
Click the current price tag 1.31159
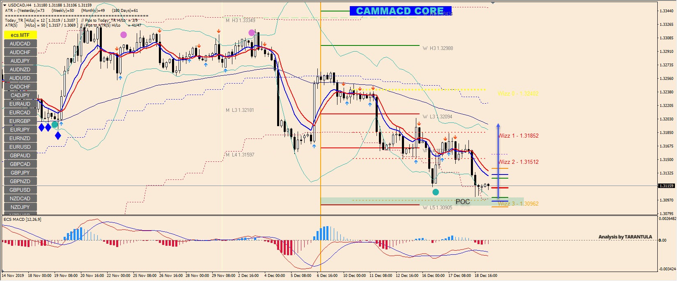pyautogui.click(x=667, y=186)
